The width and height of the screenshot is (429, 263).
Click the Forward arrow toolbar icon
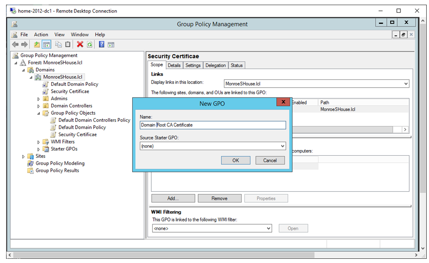coord(24,44)
